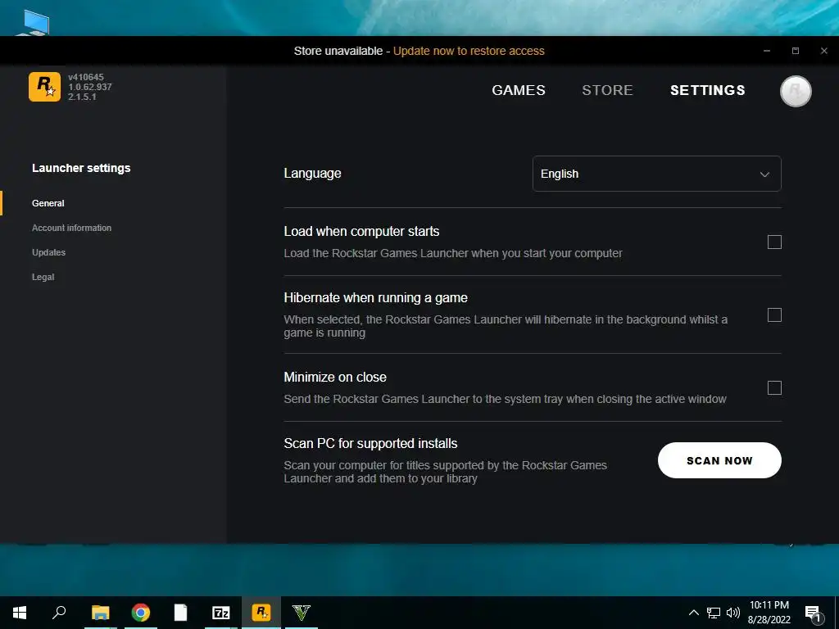Select General in Launcher settings
The image size is (839, 629).
pyautogui.click(x=48, y=203)
